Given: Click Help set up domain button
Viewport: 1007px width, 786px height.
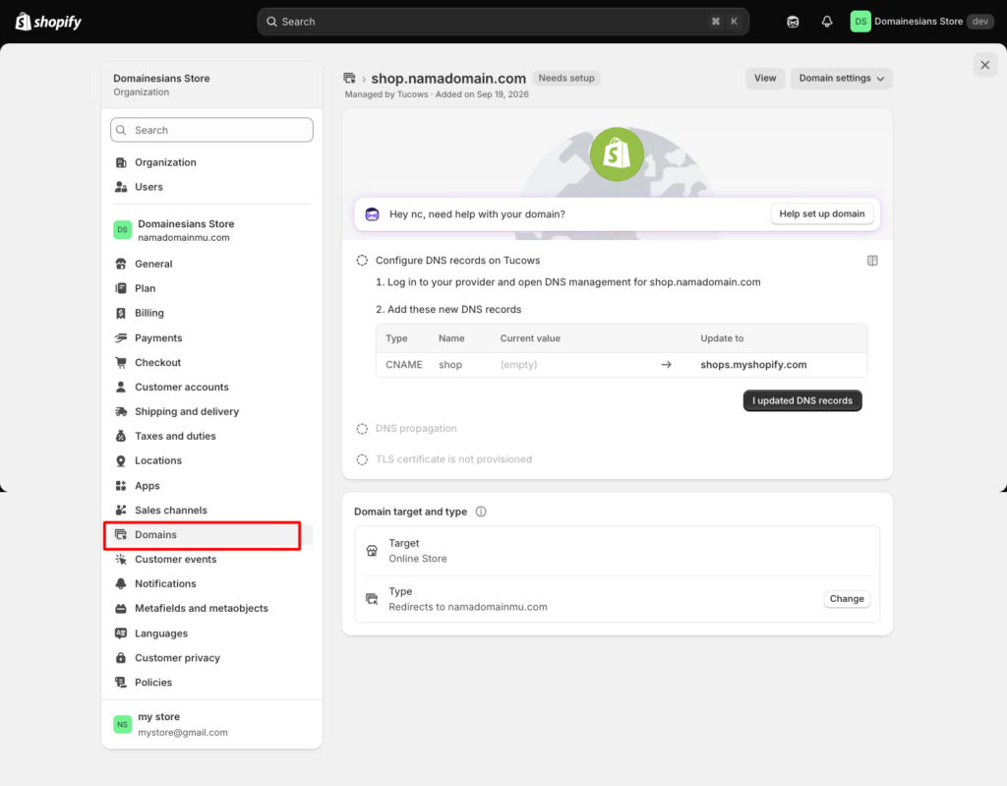Looking at the screenshot, I should [821, 213].
